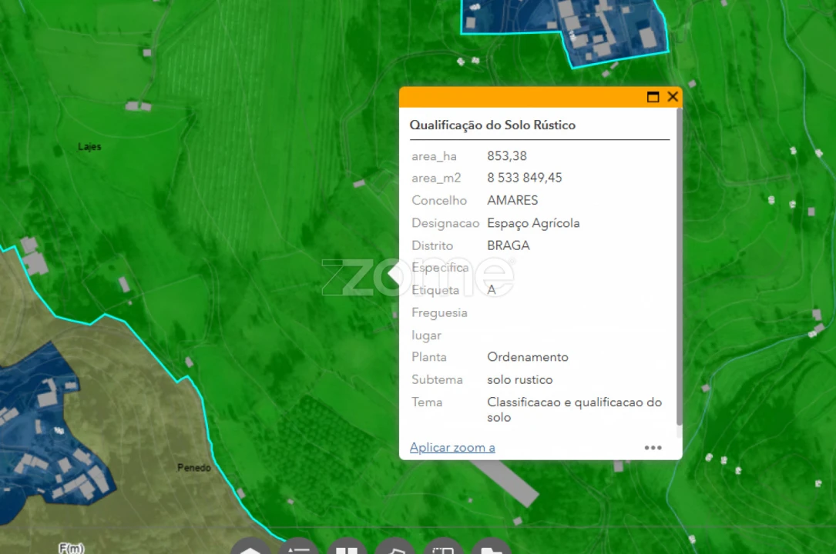The height and width of the screenshot is (554, 836).
Task: Select the Draw tool icon on the toolbar
Action: click(395, 549)
